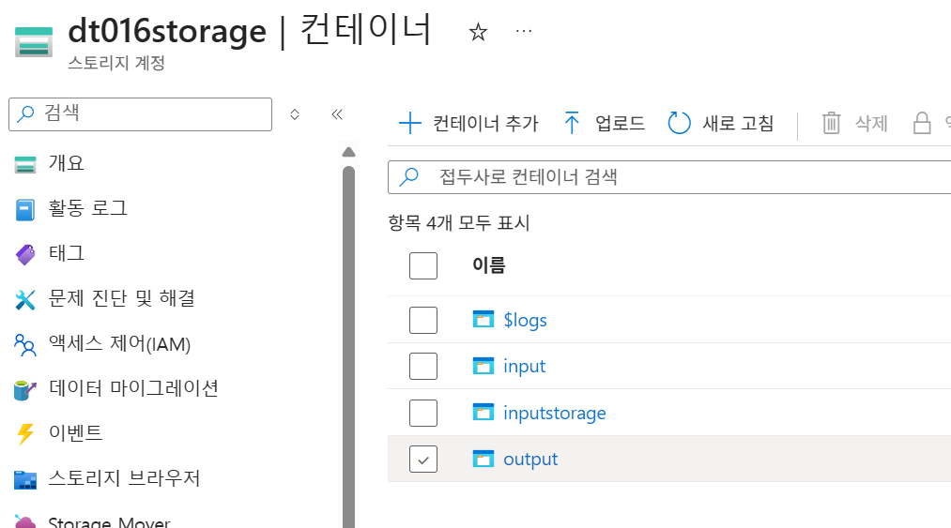Collapse the sidebar with double chevron
This screenshot has width=951, height=528.
337,114
